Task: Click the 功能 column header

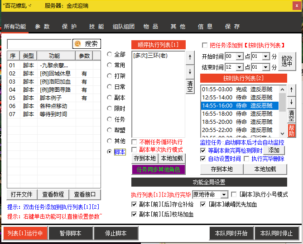Action: [56, 56]
